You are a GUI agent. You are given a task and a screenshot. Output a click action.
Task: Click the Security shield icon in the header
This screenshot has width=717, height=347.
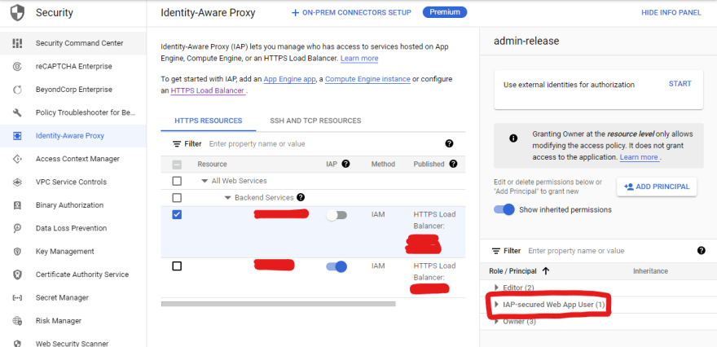pos(17,13)
